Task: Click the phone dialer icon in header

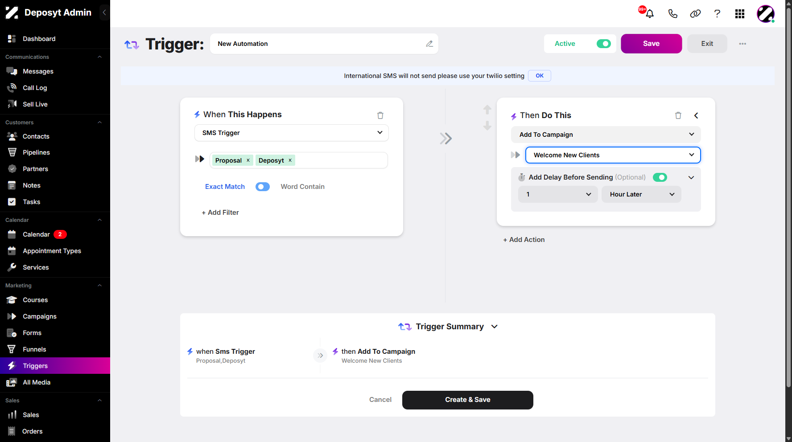Action: click(x=672, y=14)
